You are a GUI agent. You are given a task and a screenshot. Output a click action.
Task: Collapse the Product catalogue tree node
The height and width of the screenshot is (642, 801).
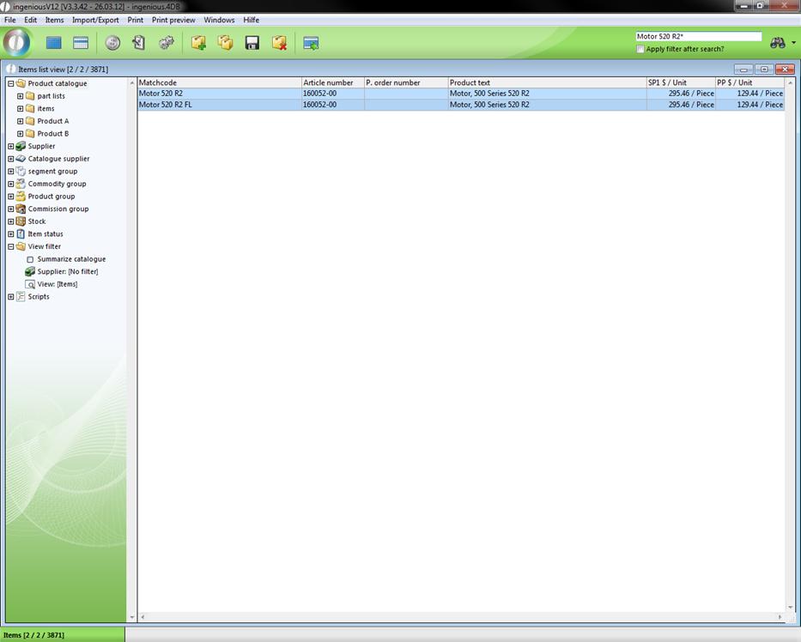[x=11, y=84]
